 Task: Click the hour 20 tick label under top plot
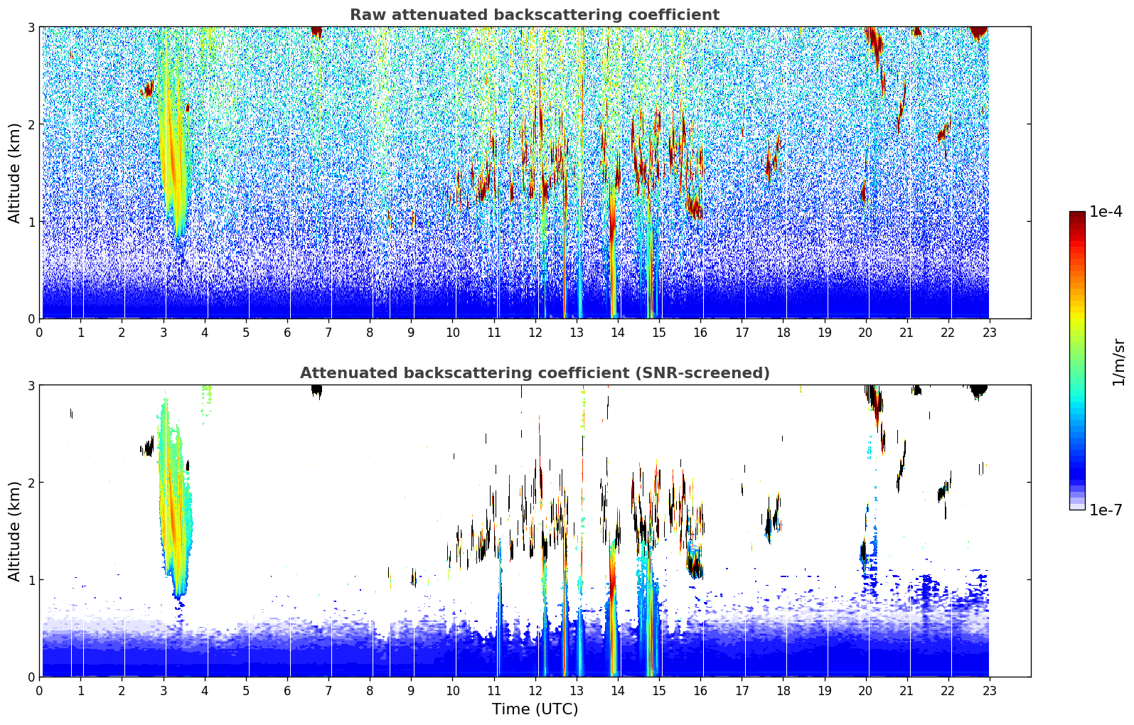pos(865,332)
